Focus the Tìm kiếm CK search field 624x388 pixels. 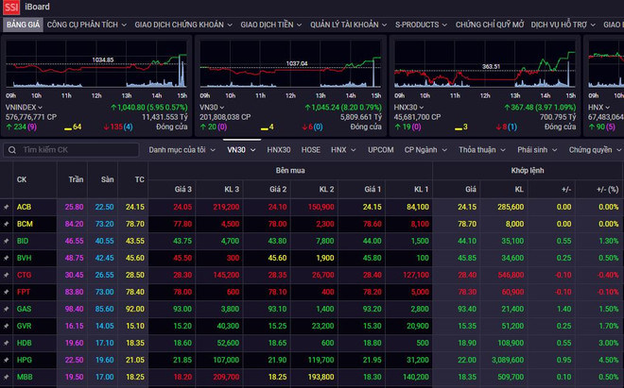click(x=71, y=150)
